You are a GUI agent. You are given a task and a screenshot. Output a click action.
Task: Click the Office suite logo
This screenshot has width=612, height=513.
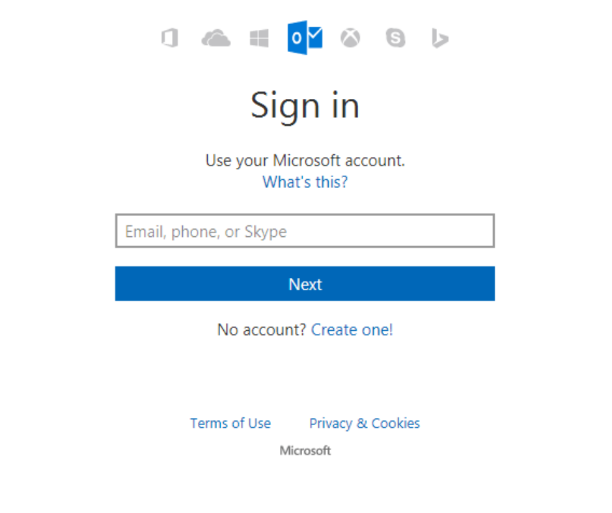(169, 38)
